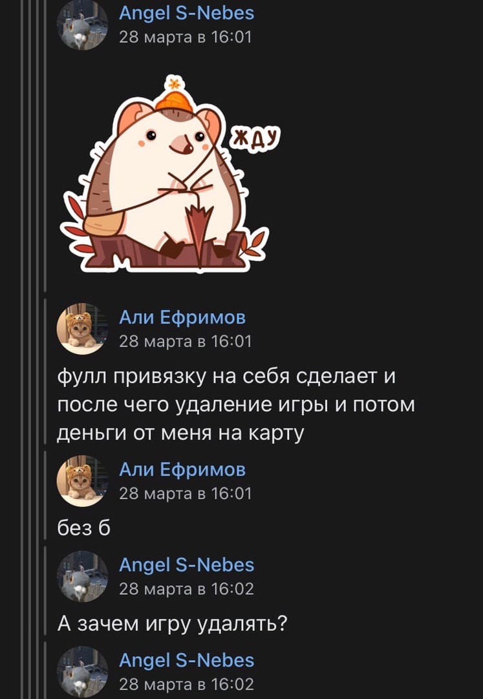Click the bottommost 28 марта в 16:02 timestamp
This screenshot has height=699, width=483.
click(x=186, y=684)
